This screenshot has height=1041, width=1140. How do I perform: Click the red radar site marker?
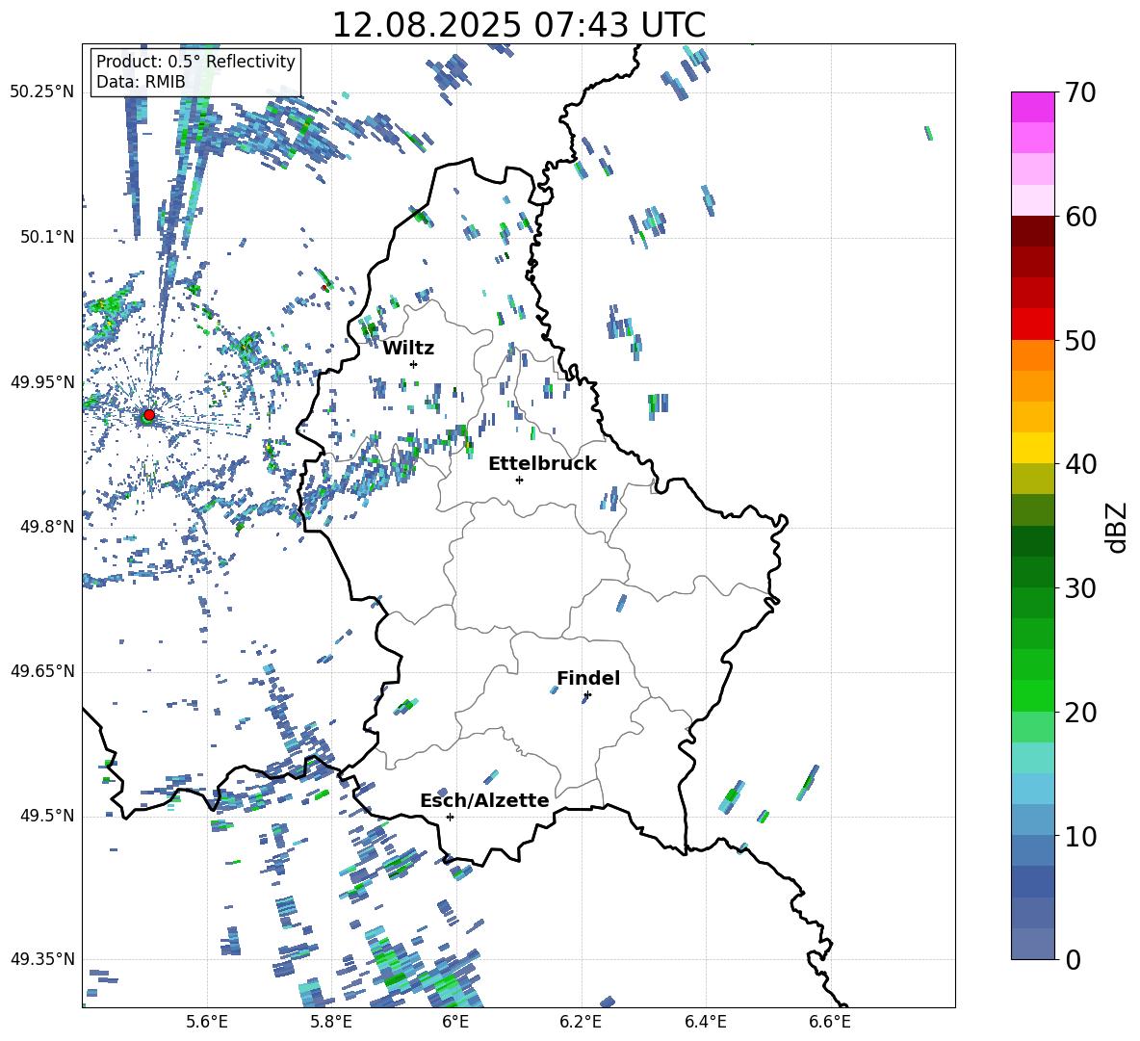(149, 414)
